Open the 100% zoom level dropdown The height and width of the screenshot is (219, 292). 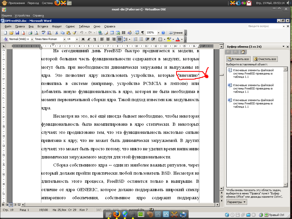tap(158, 33)
